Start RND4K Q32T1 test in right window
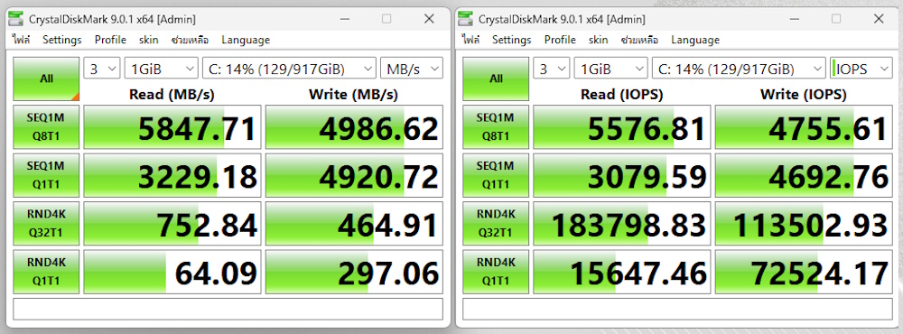 [496, 224]
